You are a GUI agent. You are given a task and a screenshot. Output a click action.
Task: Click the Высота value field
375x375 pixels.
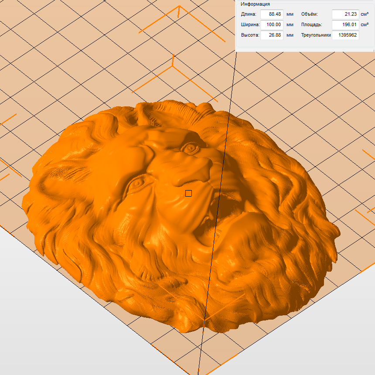point(272,35)
